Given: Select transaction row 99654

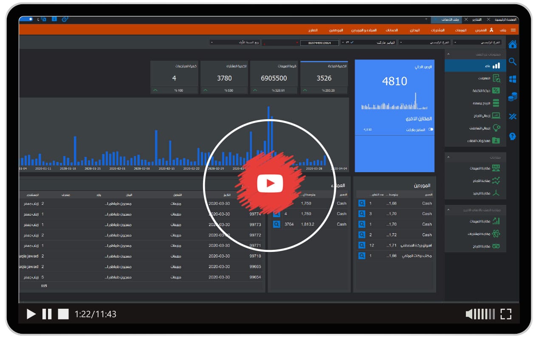Looking at the screenshot, I should coord(141,277).
